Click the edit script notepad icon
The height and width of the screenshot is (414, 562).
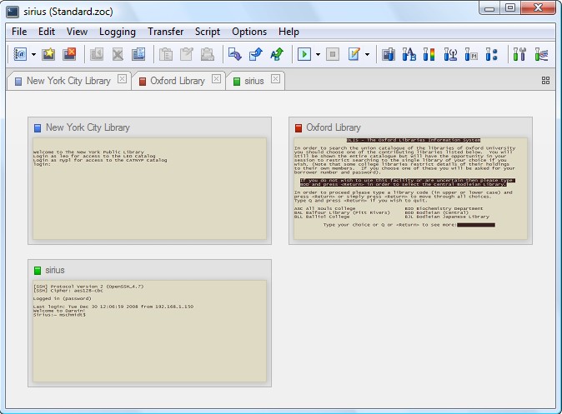coord(354,54)
